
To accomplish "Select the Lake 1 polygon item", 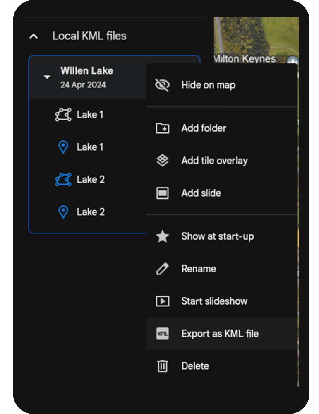I will click(90, 115).
